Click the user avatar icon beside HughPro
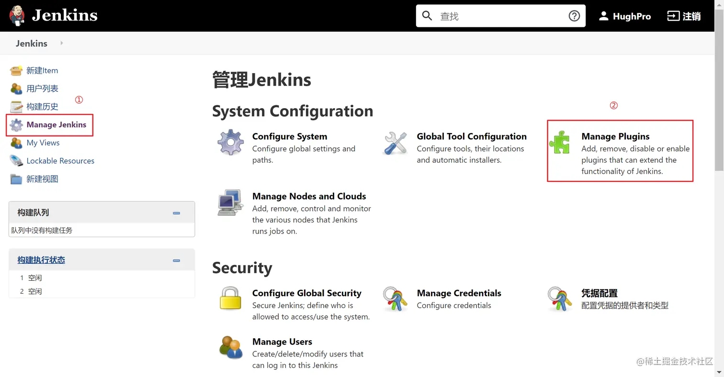The width and height of the screenshot is (724, 377). pos(604,16)
